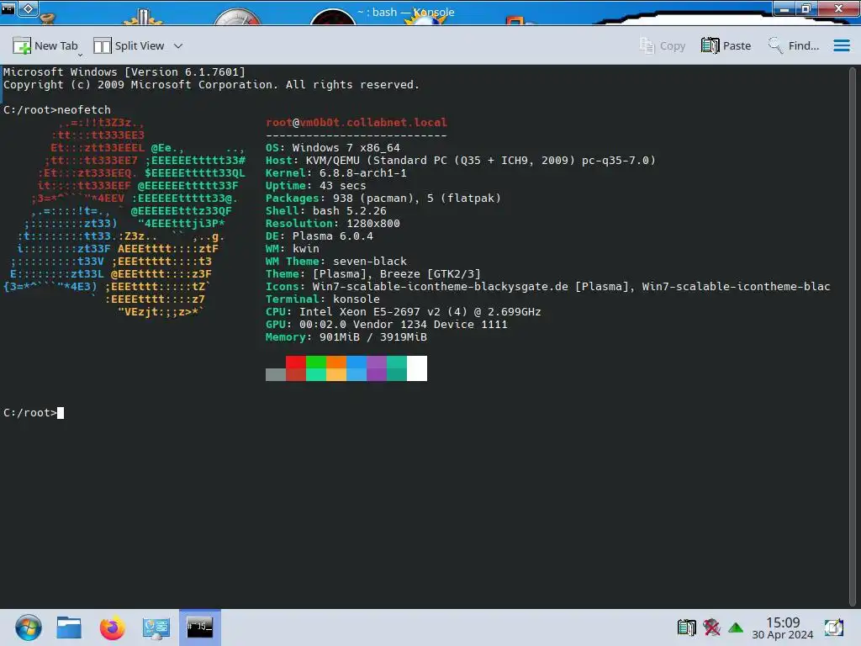The image size is (861, 646).
Task: Open the system settings taskbar icon
Action: [156, 627]
